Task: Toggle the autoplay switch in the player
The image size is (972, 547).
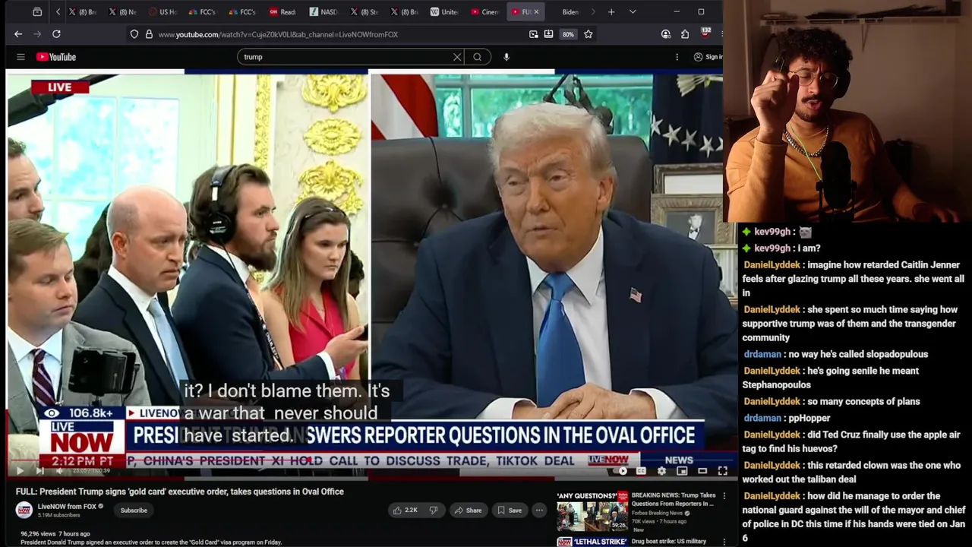Action: 621,471
